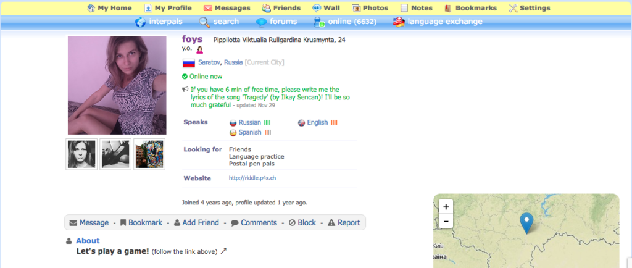Click the Message envelope icon in action bar
The height and width of the screenshot is (268, 632).
tap(73, 223)
